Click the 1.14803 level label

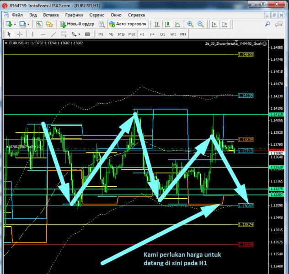pyautogui.click(x=246, y=55)
